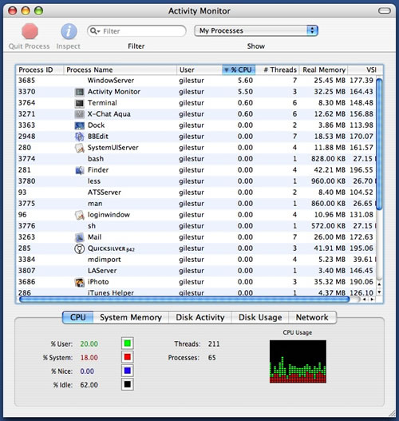
Task: Select the Mail process icon
Action: point(79,237)
